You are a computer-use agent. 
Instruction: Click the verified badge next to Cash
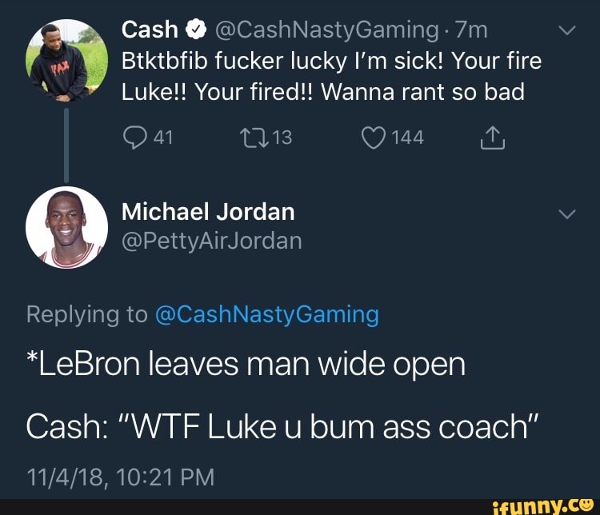196,30
